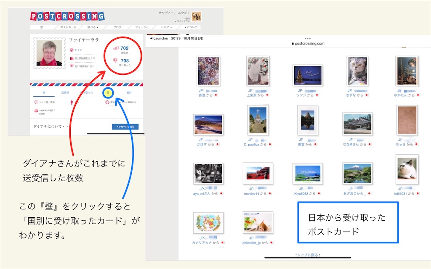Switch to the 統計 tab

(x=129, y=92)
